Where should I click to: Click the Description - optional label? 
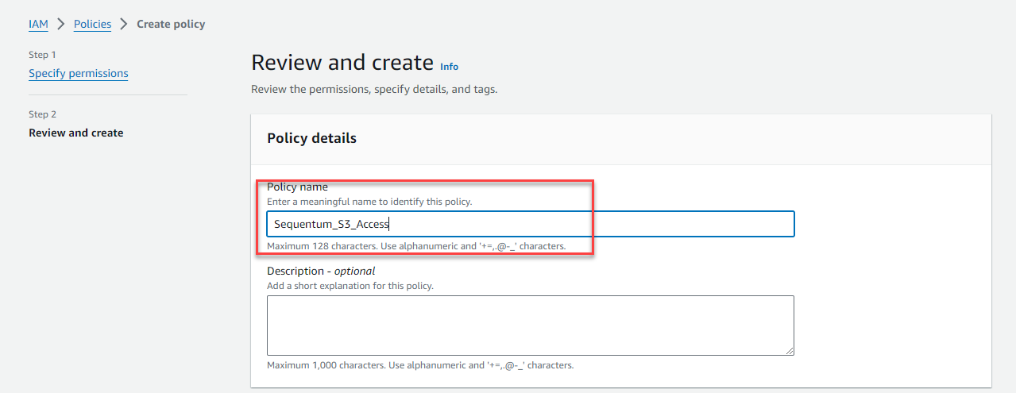(320, 271)
